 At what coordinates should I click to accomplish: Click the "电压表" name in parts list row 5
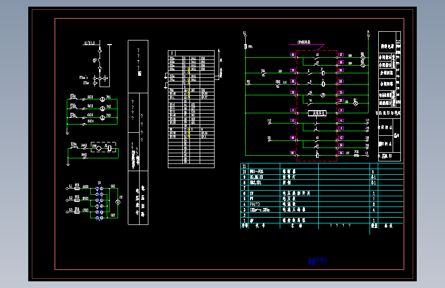click(289, 199)
